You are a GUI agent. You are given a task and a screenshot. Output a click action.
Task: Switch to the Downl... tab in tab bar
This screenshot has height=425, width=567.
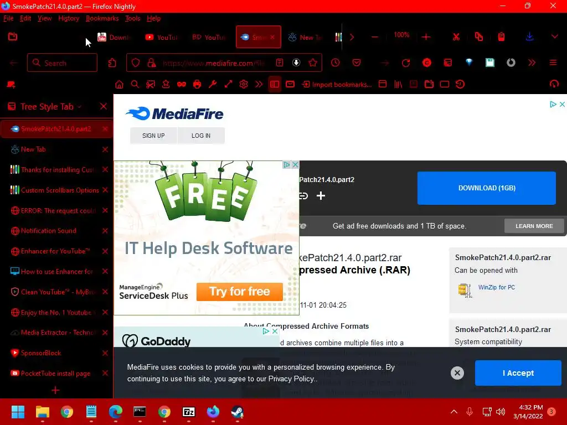[x=115, y=37]
